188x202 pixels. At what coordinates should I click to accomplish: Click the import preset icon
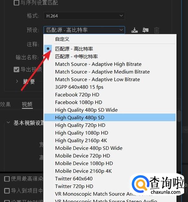(146, 30)
